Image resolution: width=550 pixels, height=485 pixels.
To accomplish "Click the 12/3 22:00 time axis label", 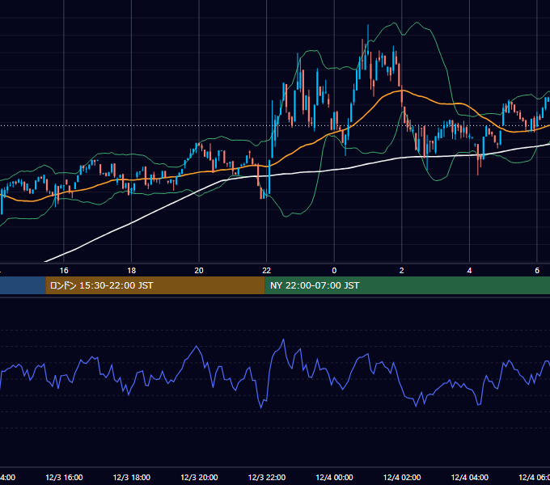I will click(267, 477).
